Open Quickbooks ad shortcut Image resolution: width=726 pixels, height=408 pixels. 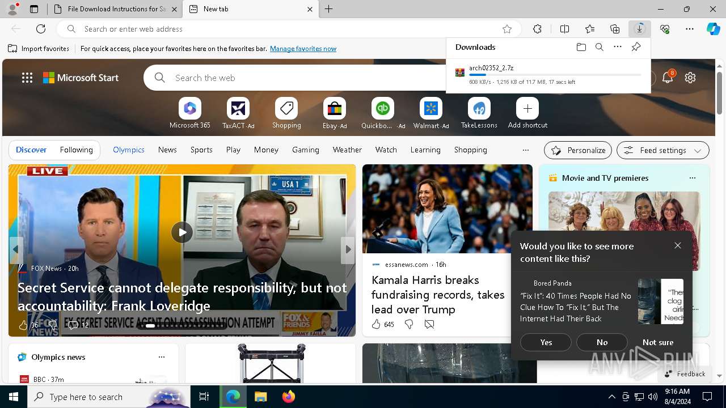point(383,113)
